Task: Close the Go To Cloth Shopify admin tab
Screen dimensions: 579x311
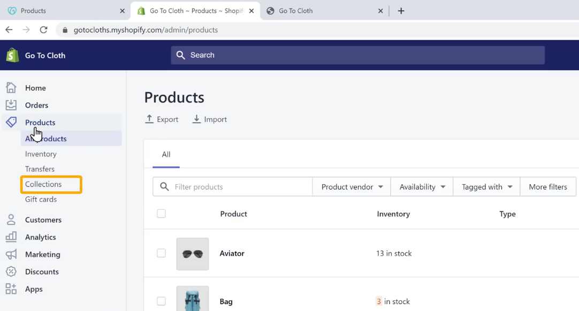Action: point(252,11)
